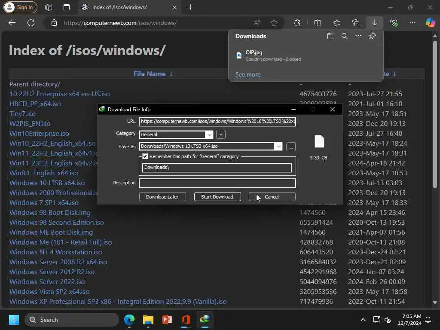Click the taskbar Search box
Image resolution: width=440 pixels, height=330 pixels.
72,320
